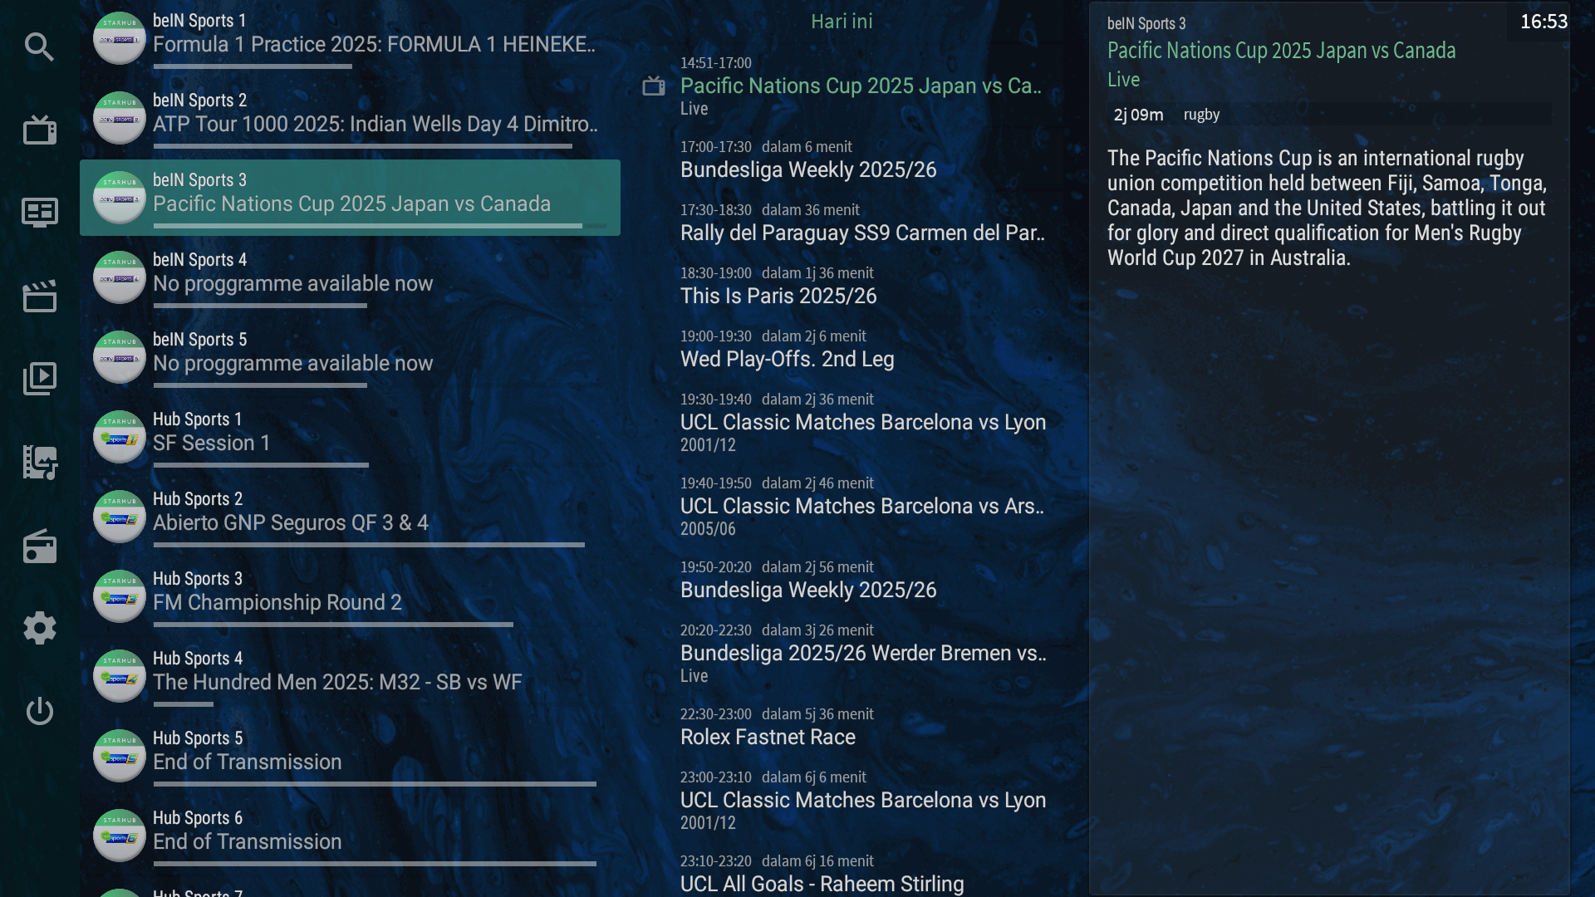Open the Live TV sidebar icon
1595x897 pixels.
click(39, 130)
